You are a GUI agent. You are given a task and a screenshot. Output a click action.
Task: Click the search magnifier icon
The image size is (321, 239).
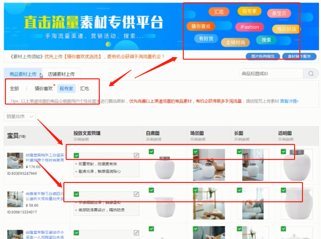pyautogui.click(x=310, y=74)
